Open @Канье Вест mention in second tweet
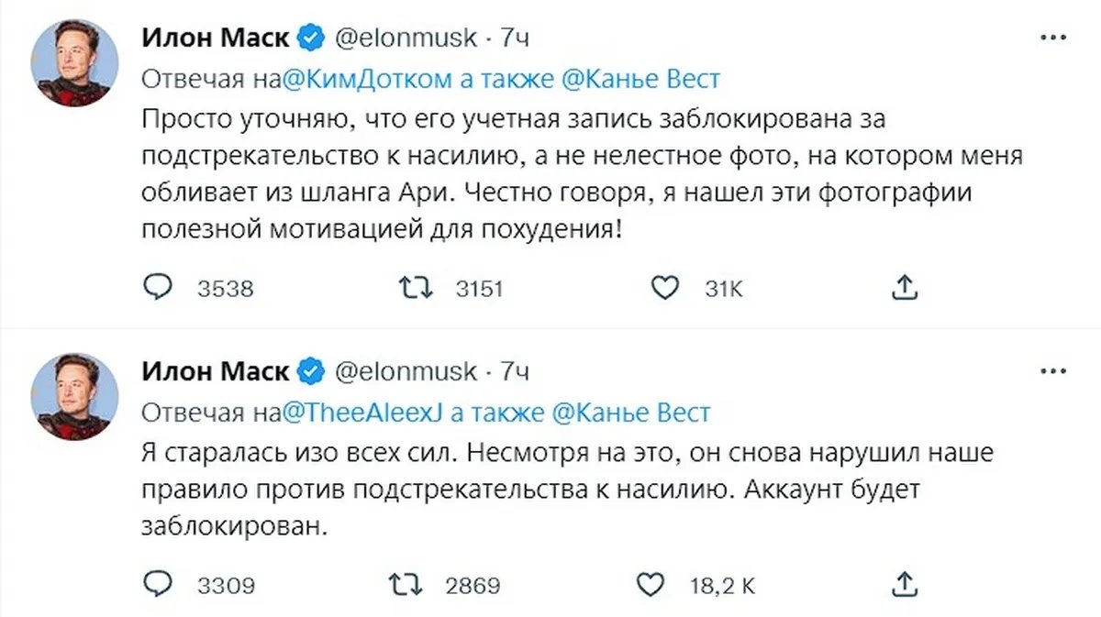 pyautogui.click(x=629, y=413)
